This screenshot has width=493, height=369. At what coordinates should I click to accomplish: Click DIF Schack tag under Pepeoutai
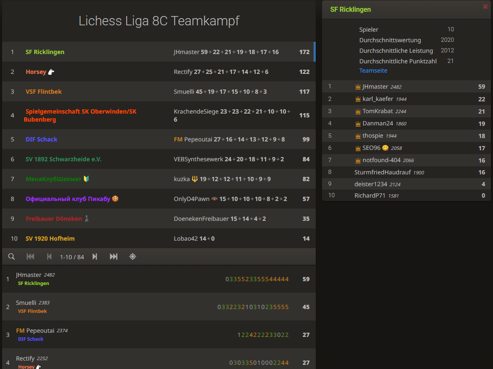coord(30,339)
